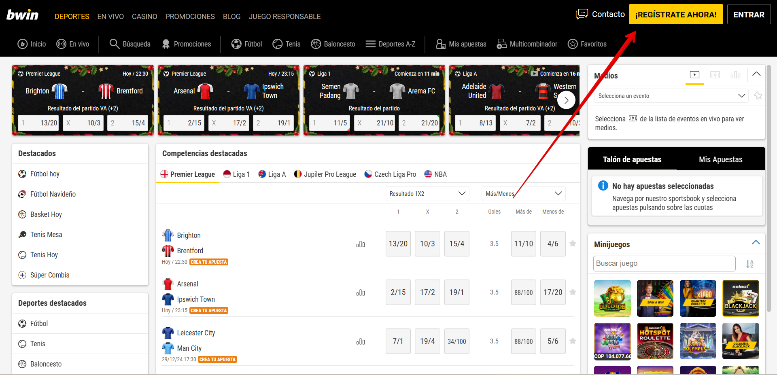The width and height of the screenshot is (777, 375).
Task: Mark Leicester City vs Man City as favorite
Action: coord(573,341)
